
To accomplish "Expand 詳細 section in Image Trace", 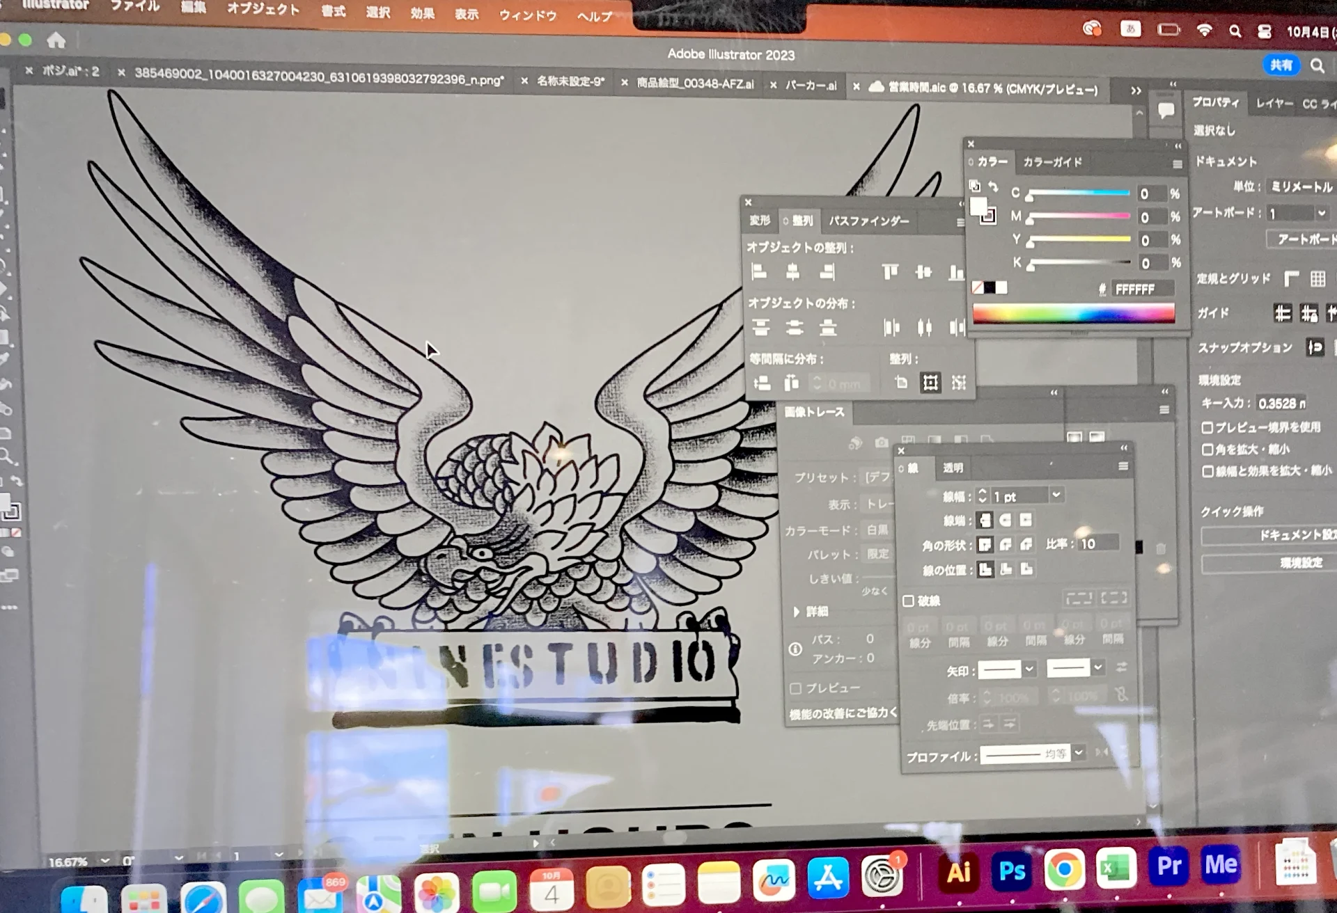I will [x=797, y=612].
